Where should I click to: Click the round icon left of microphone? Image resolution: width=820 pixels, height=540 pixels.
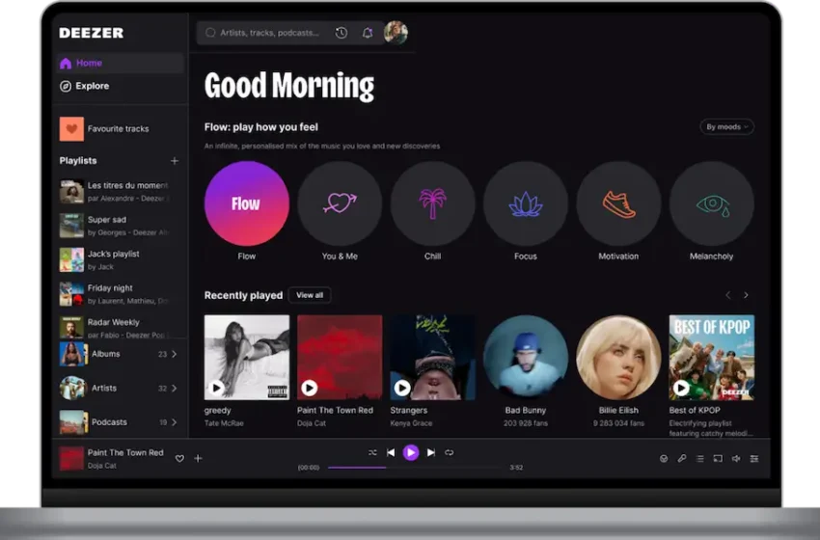click(664, 459)
